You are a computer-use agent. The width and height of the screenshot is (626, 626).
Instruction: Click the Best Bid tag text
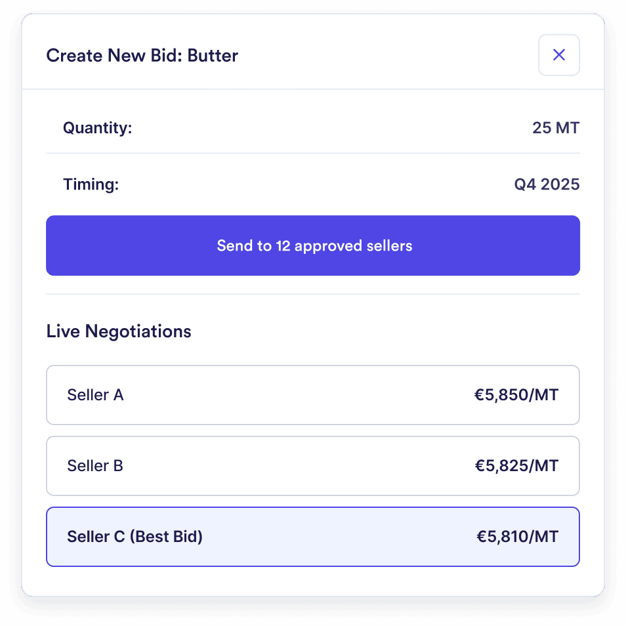click(167, 537)
